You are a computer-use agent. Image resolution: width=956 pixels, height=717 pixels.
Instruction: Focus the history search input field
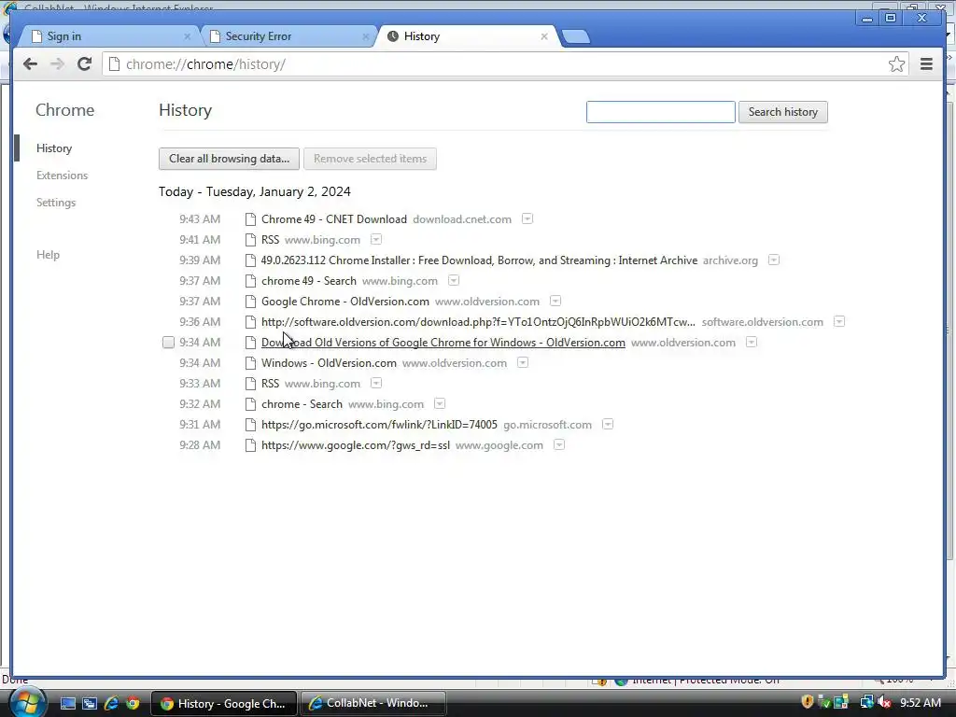660,112
